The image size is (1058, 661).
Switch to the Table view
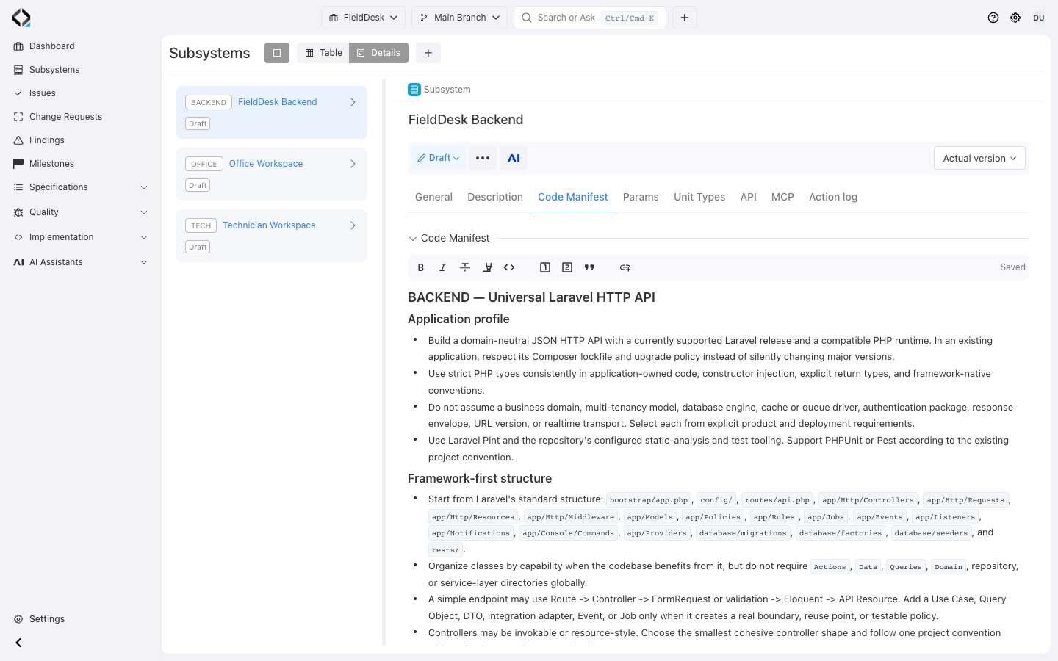click(323, 53)
